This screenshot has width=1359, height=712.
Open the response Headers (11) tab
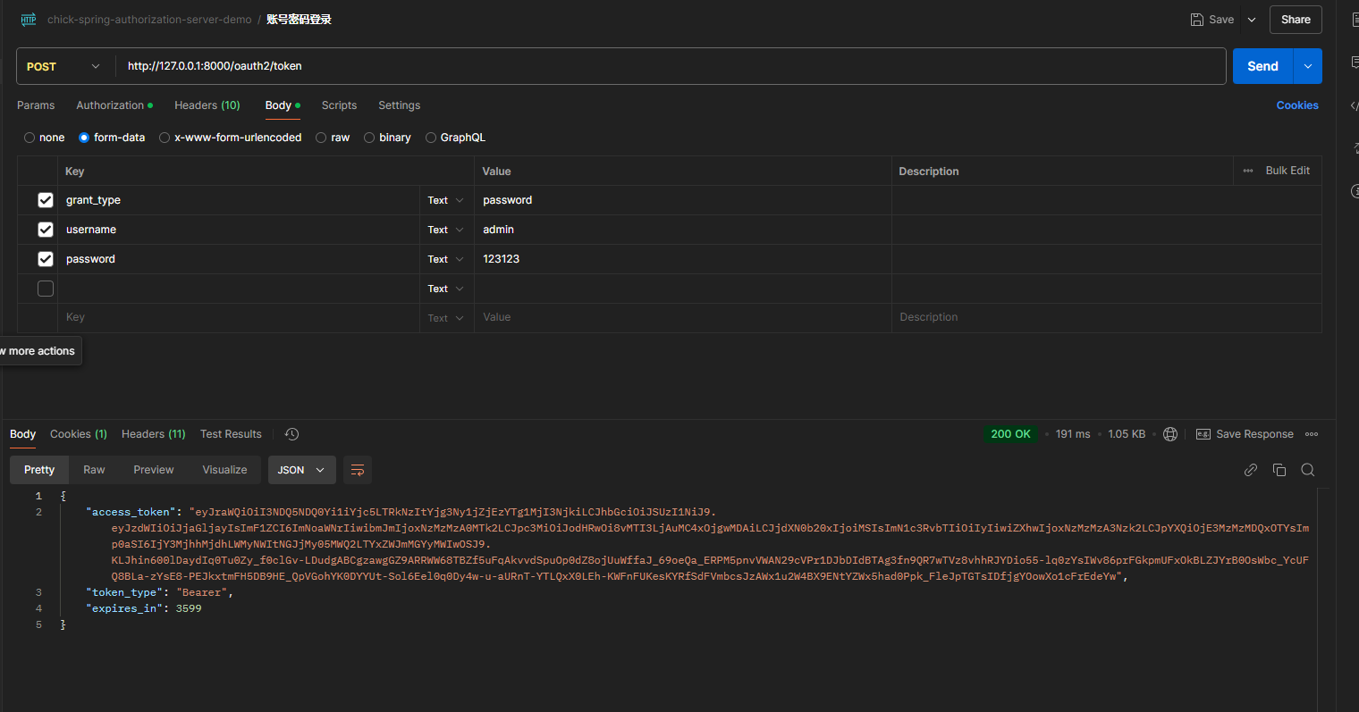[x=154, y=434]
